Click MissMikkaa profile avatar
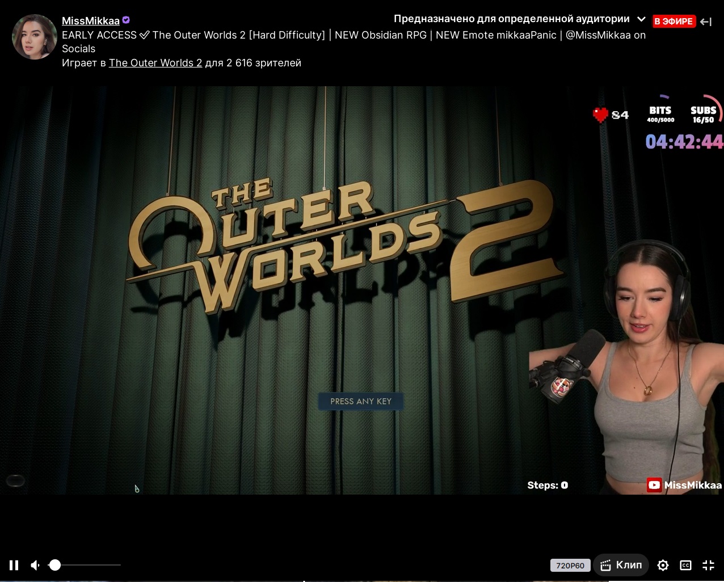724x582 pixels. (34, 37)
